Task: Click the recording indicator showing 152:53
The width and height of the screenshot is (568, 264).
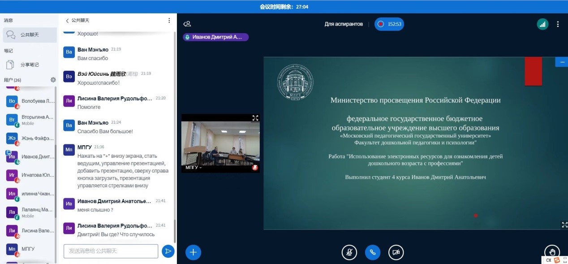Action: point(389,24)
